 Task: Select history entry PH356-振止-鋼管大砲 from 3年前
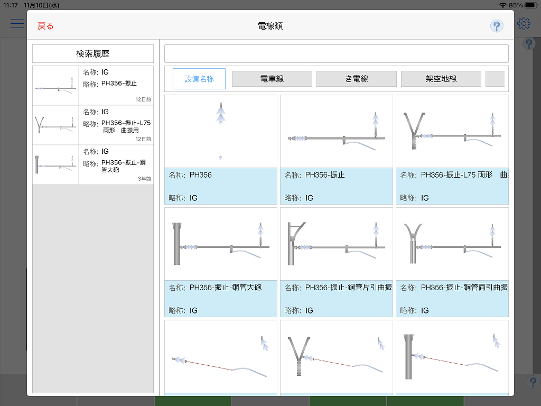click(x=93, y=165)
